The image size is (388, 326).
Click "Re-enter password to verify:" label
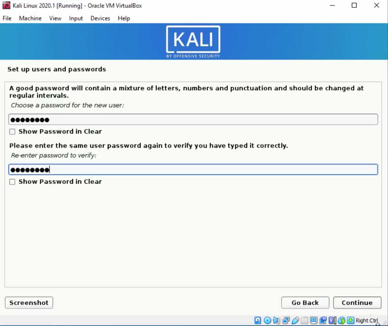click(x=53, y=155)
